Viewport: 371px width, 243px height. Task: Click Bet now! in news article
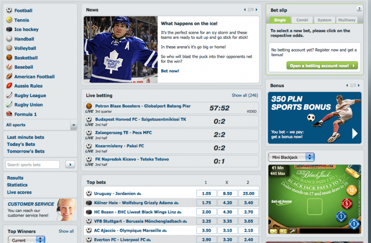[x=170, y=71]
